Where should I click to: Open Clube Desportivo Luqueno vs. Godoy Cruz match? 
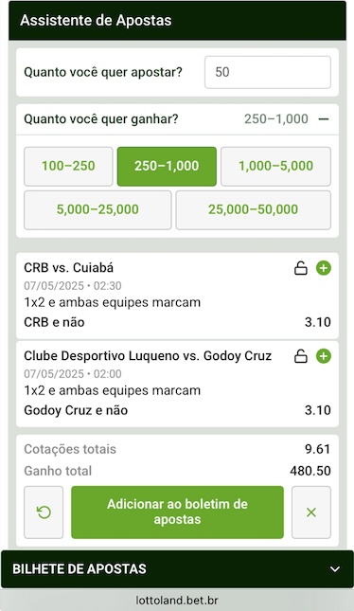pos(148,356)
